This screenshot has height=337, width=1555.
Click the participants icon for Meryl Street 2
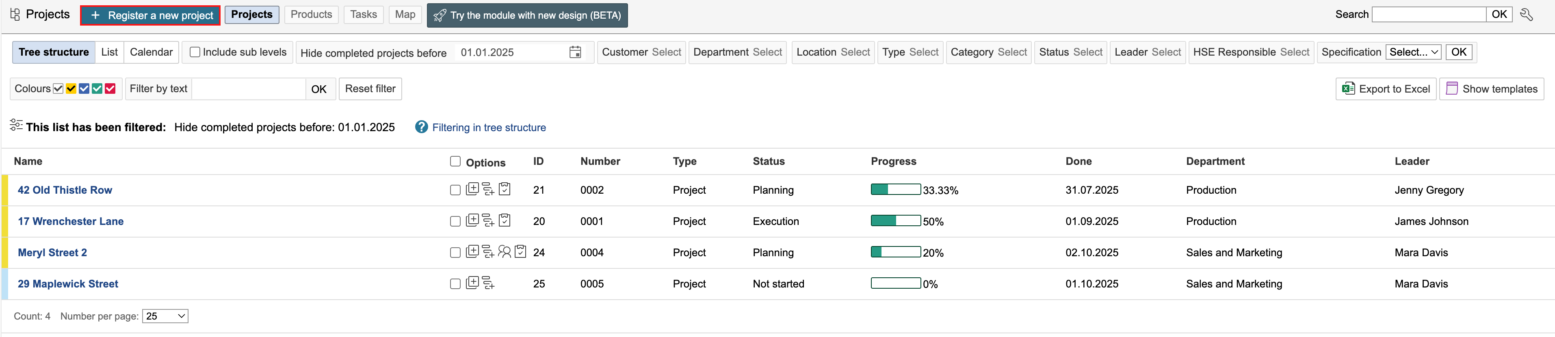pyautogui.click(x=504, y=252)
